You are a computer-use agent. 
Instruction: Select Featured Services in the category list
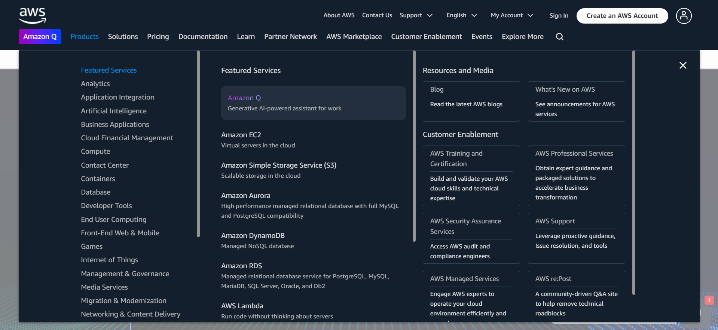(x=109, y=70)
